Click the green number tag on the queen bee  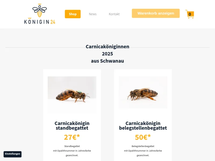pos(79,92)
